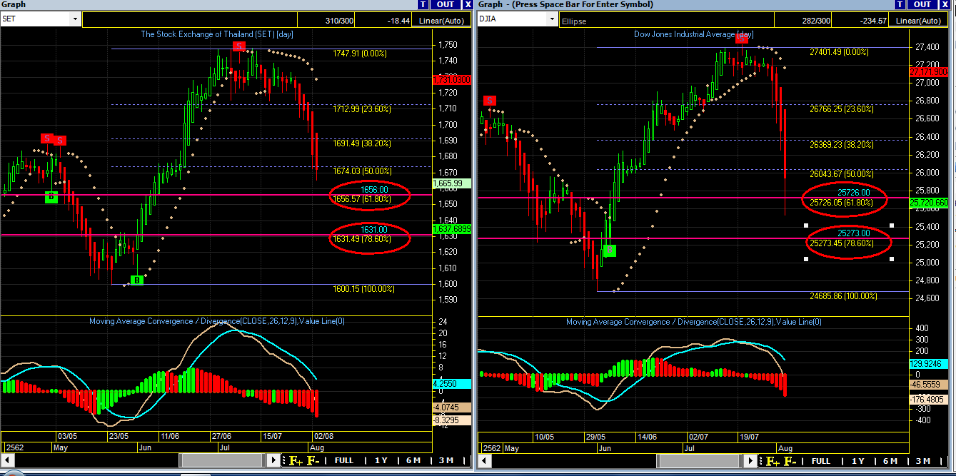Click the 1631.49 (78.60%) Fibonacci label

(362, 238)
